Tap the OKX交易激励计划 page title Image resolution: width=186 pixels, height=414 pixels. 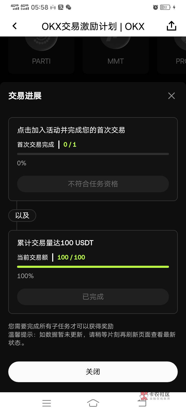93,26
